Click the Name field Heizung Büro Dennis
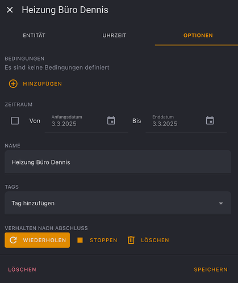 click(x=118, y=162)
